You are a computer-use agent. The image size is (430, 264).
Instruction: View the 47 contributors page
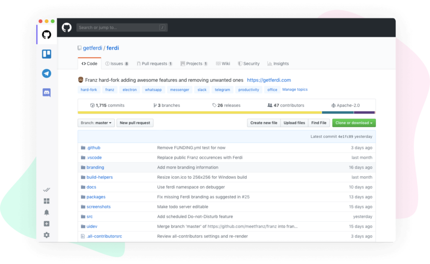[286, 105]
